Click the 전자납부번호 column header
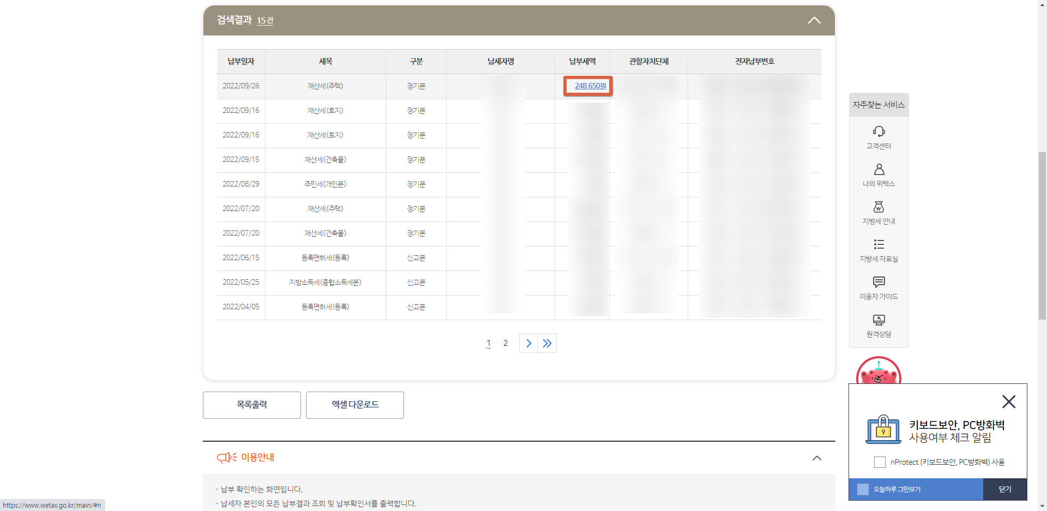 tap(755, 62)
